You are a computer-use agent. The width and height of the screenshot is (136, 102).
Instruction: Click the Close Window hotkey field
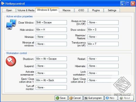[x=51, y=22]
